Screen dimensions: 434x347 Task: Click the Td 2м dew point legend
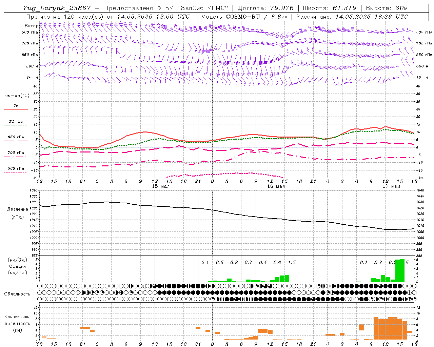click(x=16, y=121)
